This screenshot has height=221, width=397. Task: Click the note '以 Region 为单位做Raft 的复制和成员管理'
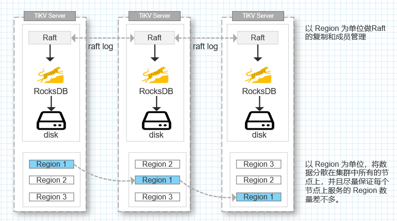tap(345, 33)
